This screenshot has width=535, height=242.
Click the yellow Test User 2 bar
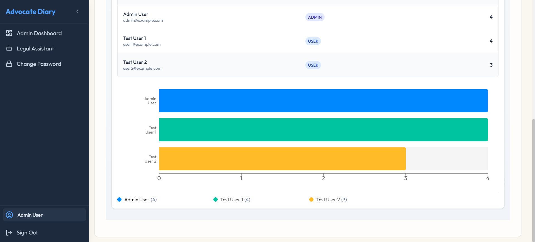282,159
